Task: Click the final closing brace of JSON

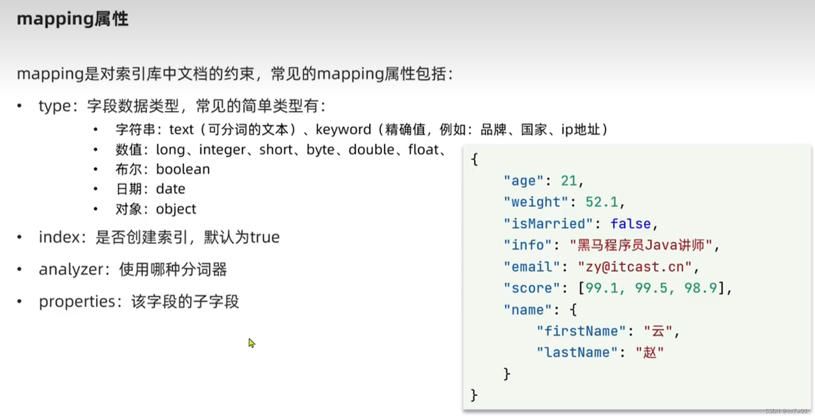Action: point(474,395)
